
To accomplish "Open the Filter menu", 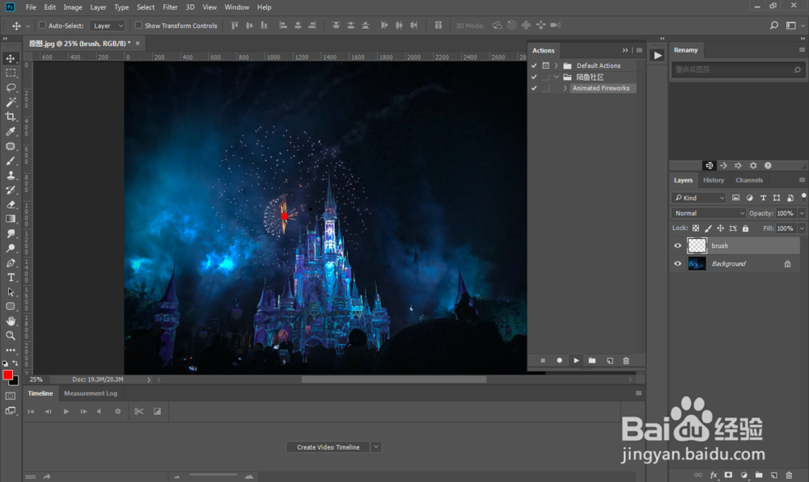I will [x=170, y=7].
